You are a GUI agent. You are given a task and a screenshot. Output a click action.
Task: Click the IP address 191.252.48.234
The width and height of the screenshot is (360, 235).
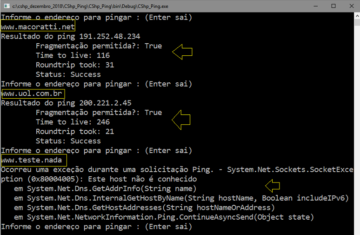click(109, 36)
